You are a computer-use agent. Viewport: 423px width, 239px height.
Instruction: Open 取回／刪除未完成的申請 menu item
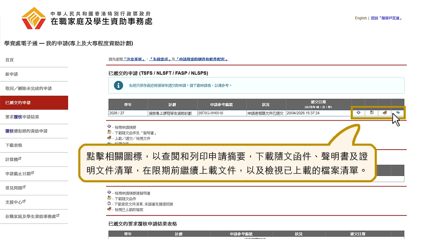click(x=29, y=88)
